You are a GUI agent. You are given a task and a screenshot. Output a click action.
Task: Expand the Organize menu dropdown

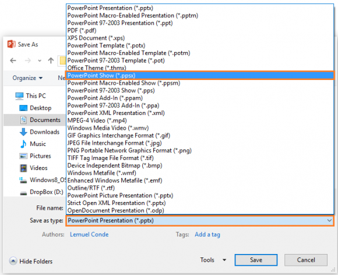pyautogui.click(x=27, y=78)
